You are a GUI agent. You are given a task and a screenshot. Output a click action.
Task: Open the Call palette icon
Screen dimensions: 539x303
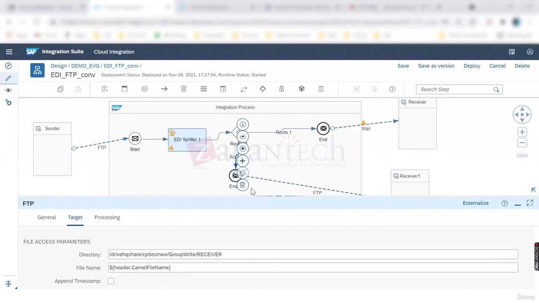223,89
